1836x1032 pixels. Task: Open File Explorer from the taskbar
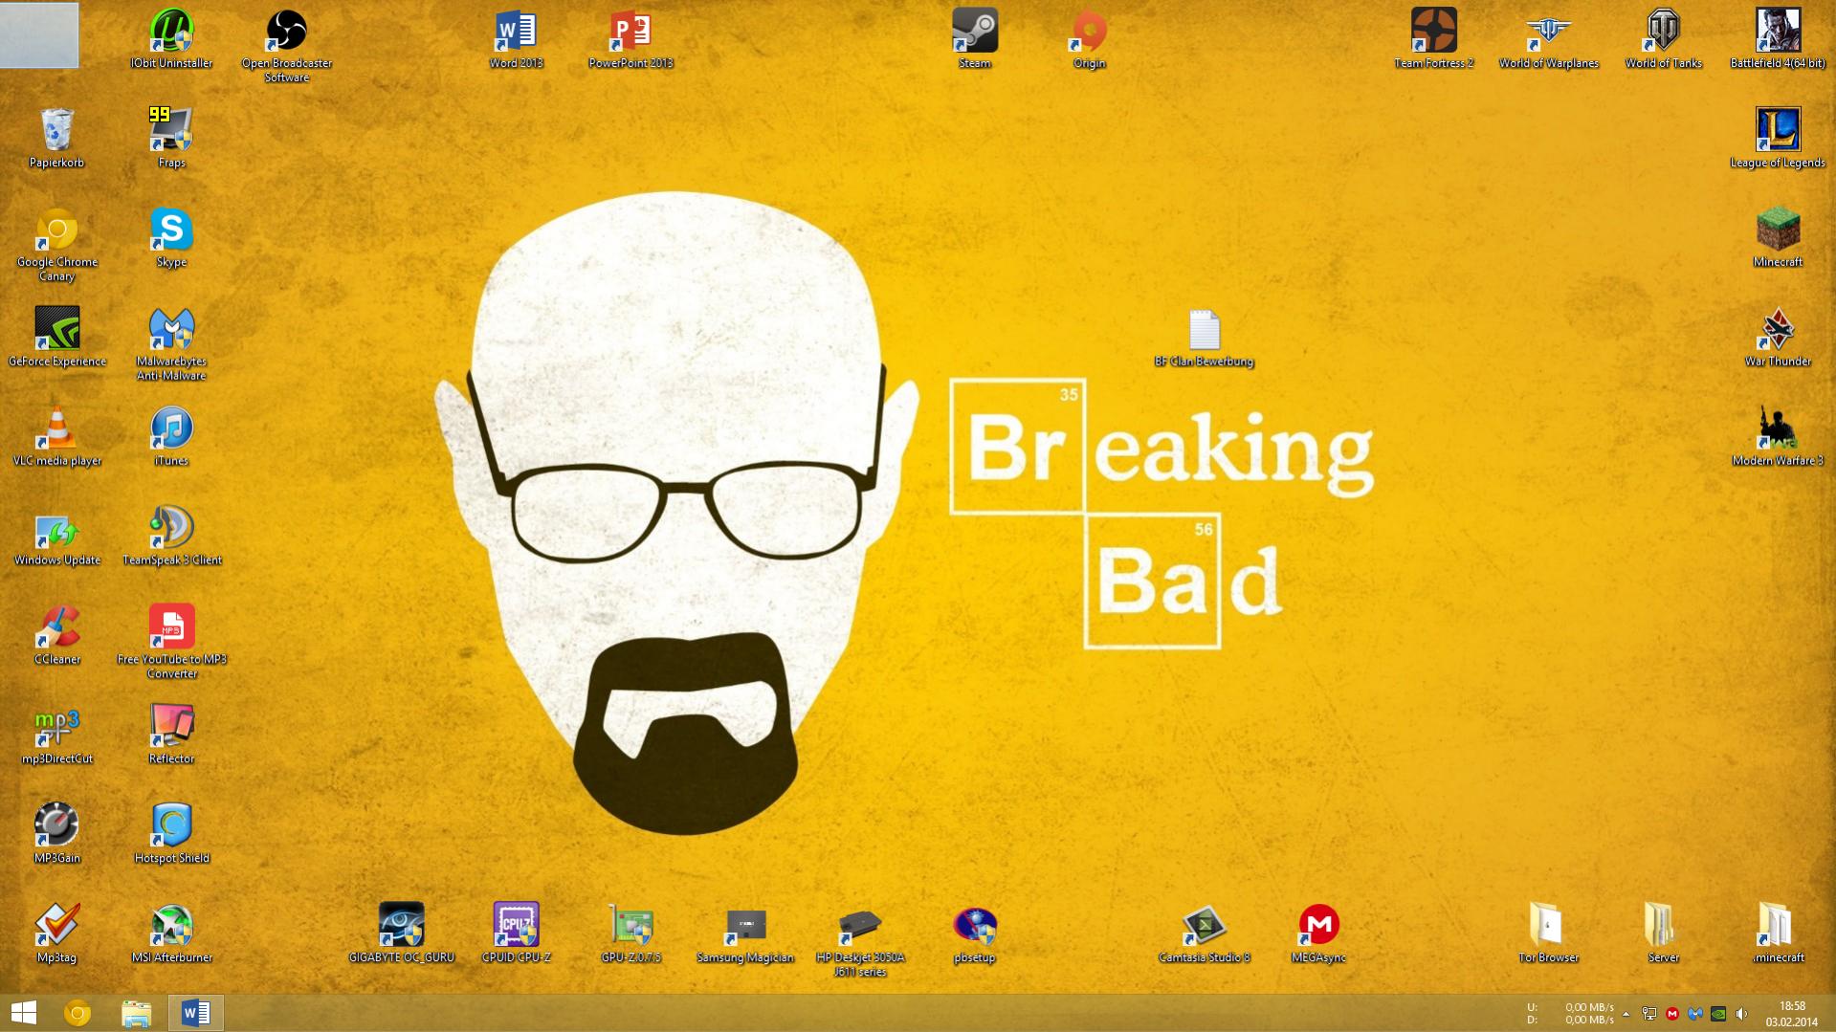[137, 1013]
